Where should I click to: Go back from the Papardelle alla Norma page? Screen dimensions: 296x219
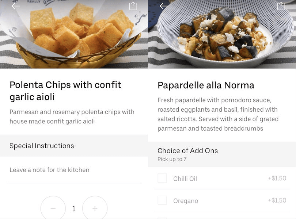164,6
